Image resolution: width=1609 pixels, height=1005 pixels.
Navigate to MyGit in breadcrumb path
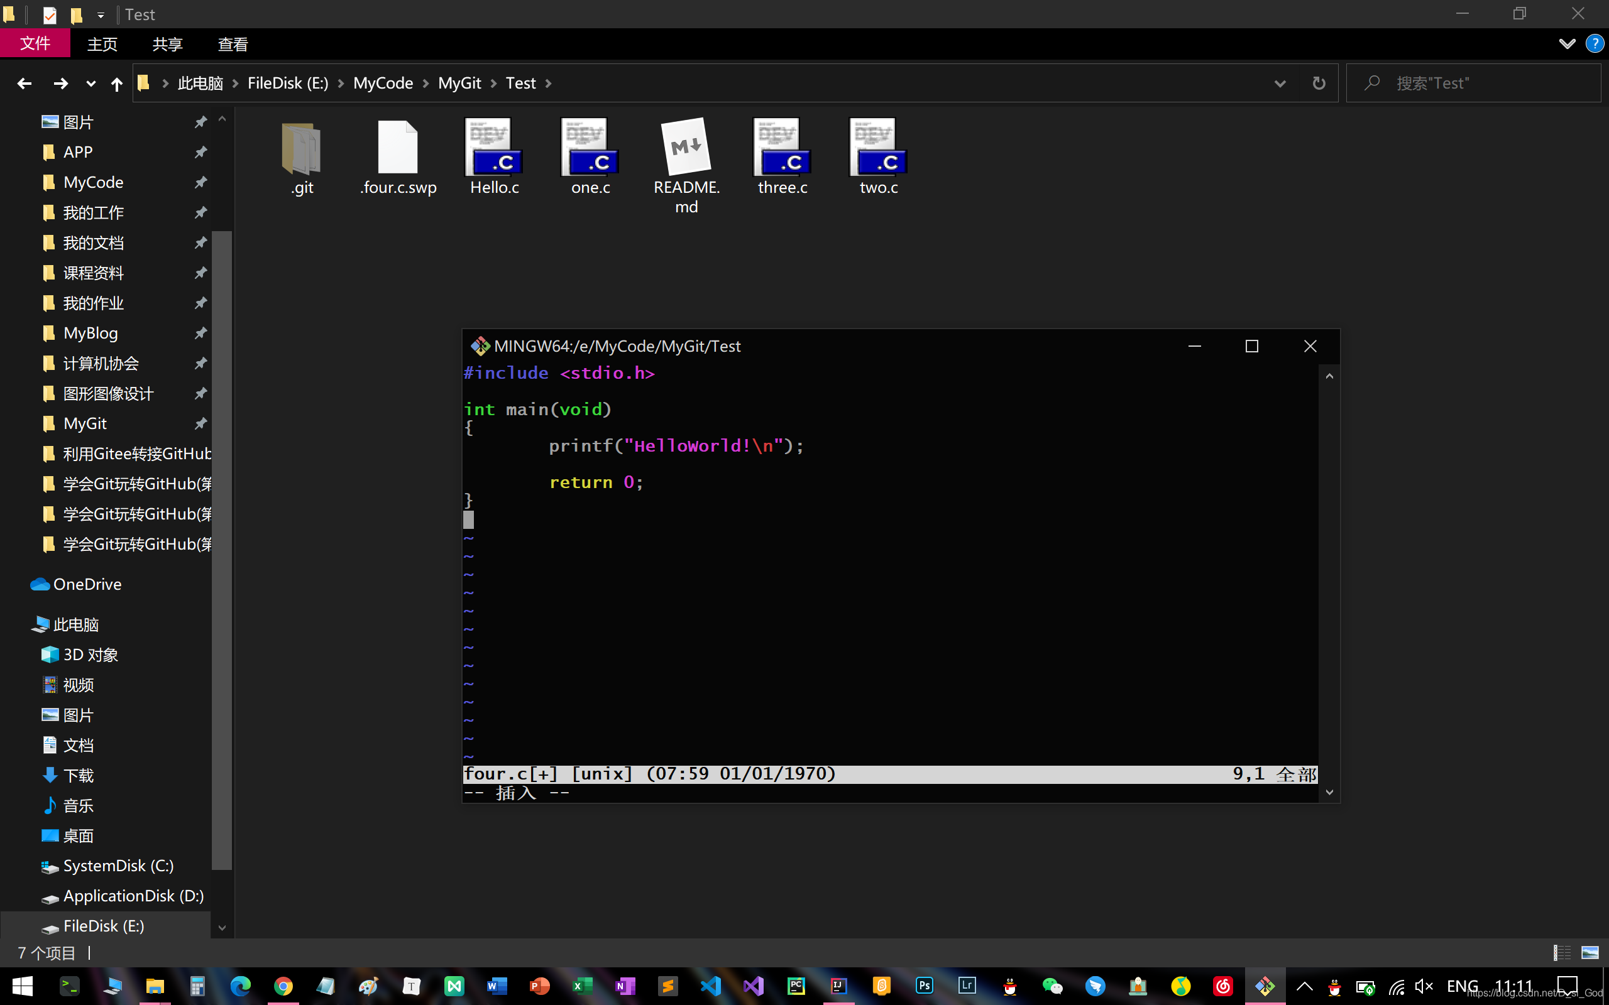(x=459, y=83)
